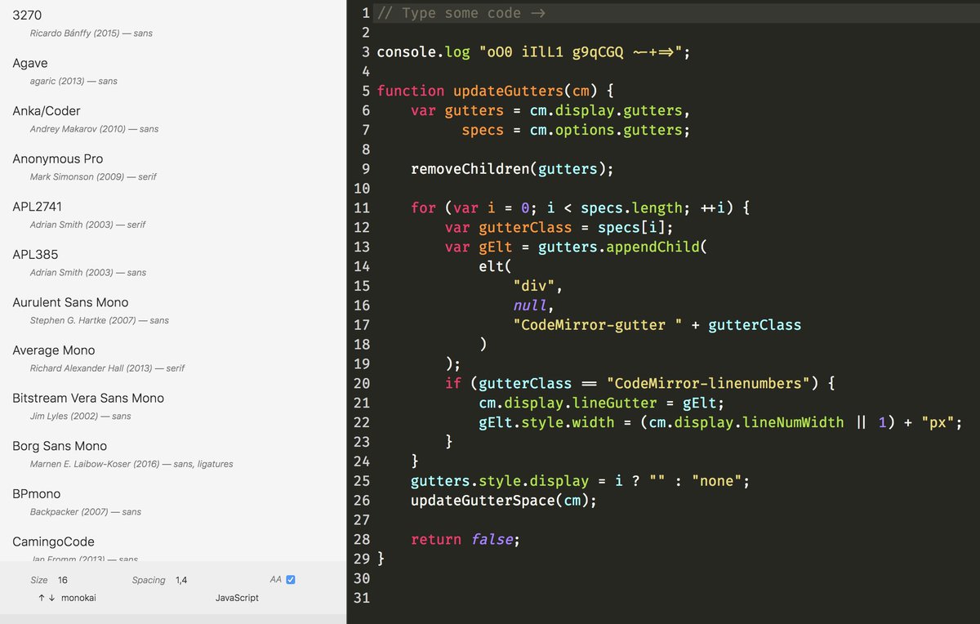Select previous theme with the up arrow
This screenshot has width=980, height=624.
tap(42, 598)
